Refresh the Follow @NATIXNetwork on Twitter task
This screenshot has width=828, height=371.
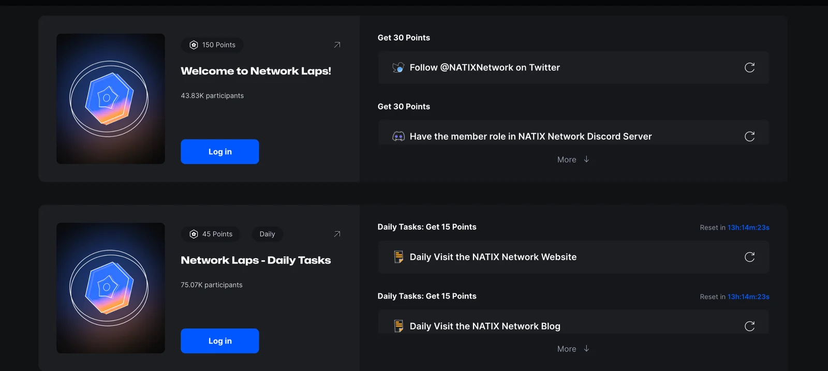pyautogui.click(x=749, y=67)
